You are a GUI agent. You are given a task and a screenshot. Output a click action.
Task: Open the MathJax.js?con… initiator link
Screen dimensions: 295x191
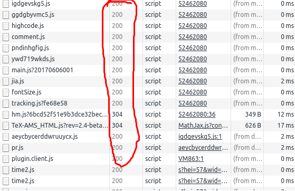(x=203, y=126)
